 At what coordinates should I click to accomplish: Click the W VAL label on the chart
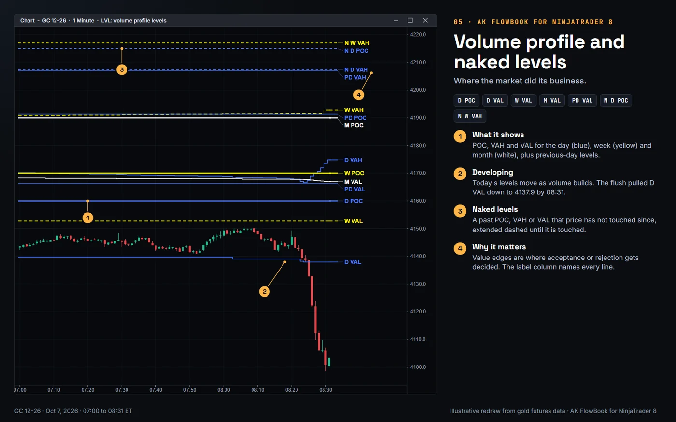coord(353,221)
